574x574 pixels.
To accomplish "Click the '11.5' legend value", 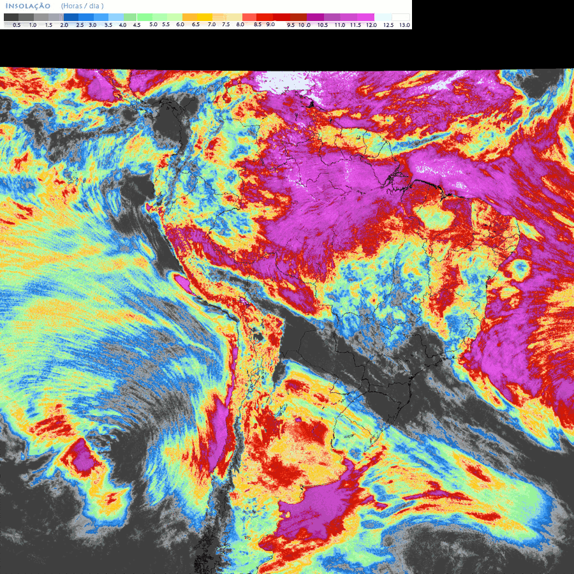I will point(355,26).
